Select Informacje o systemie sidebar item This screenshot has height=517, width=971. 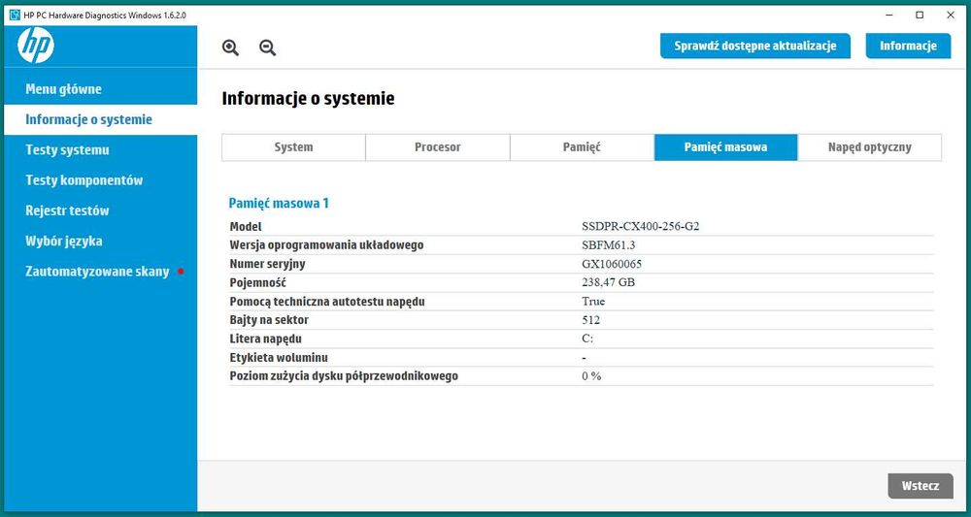tap(100, 119)
